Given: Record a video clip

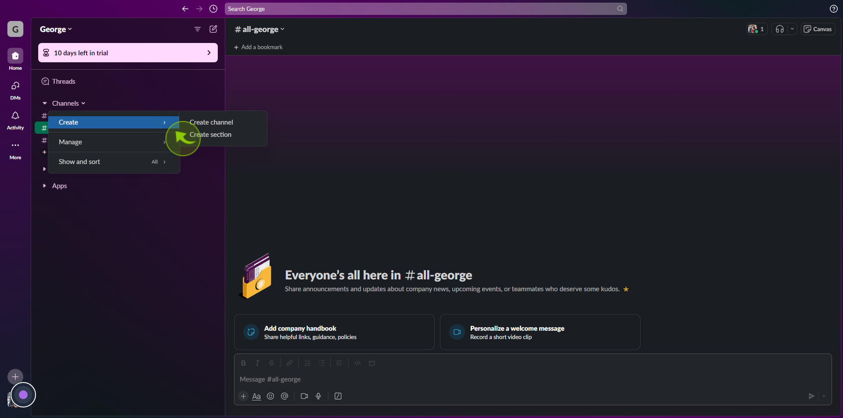Looking at the screenshot, I should point(304,396).
